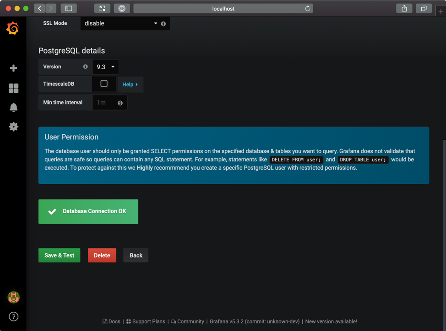This screenshot has height=331, width=446.
Task: Click the localhost address bar
Action: 223,9
